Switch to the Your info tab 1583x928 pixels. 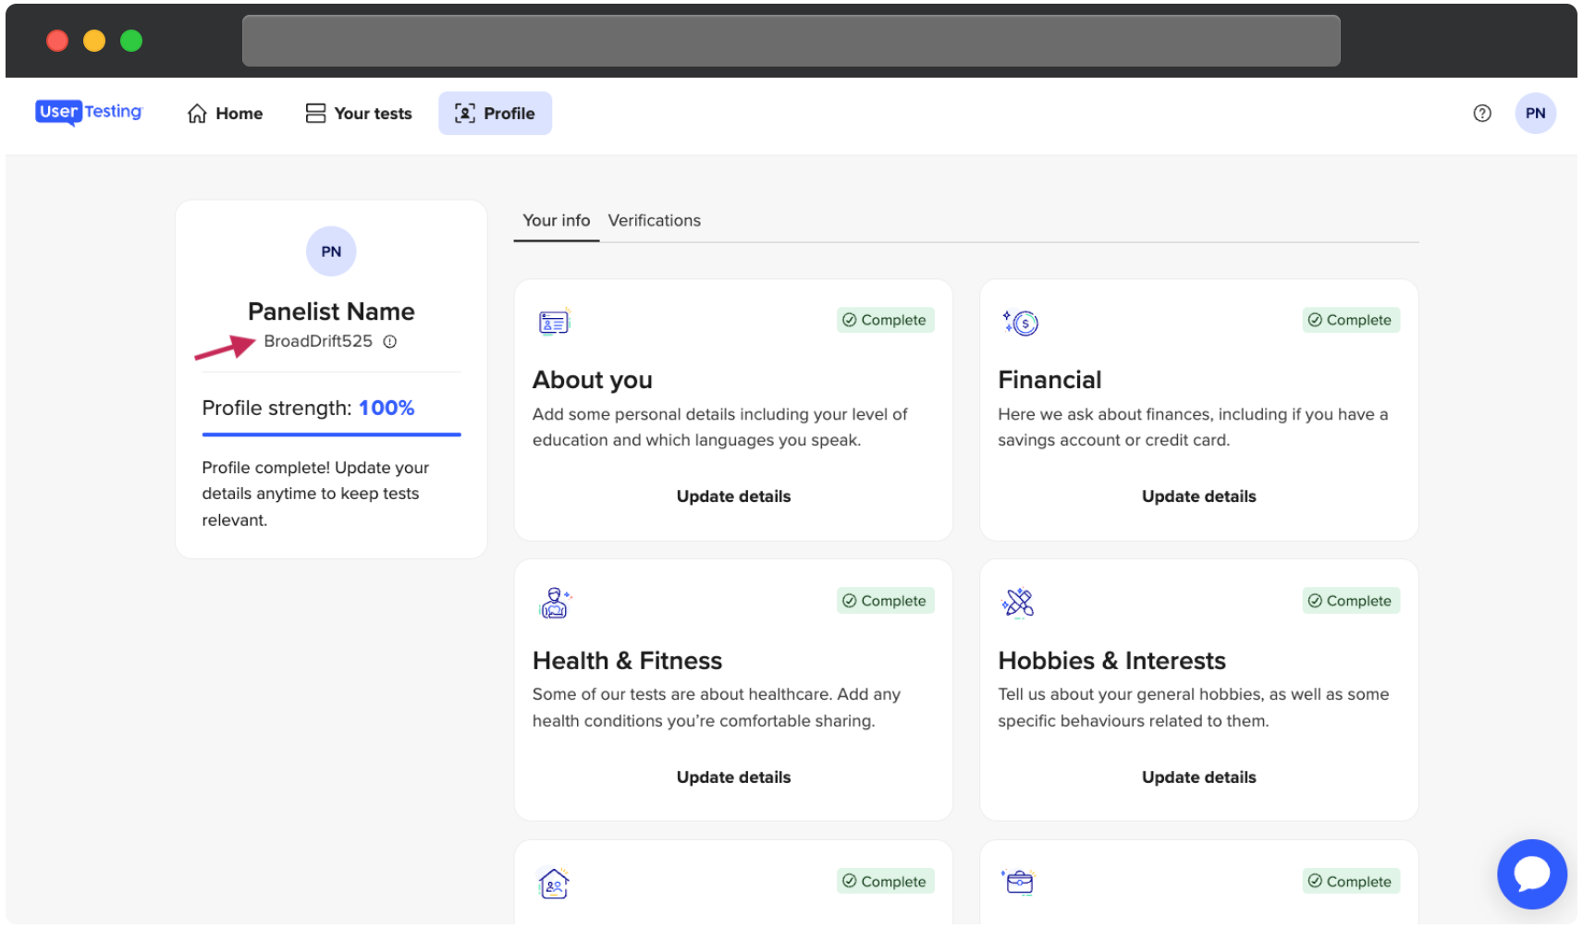point(556,221)
